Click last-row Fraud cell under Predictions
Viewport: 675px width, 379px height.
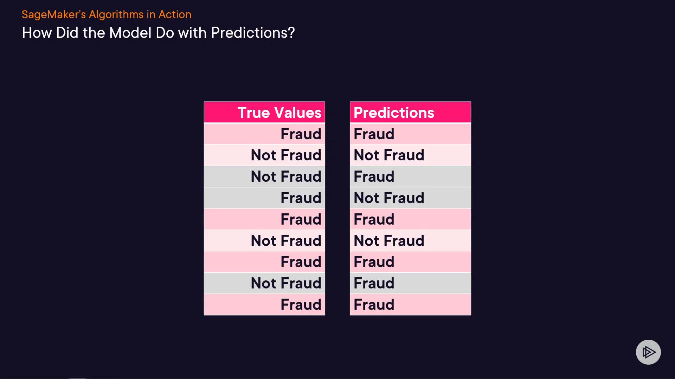(x=410, y=305)
